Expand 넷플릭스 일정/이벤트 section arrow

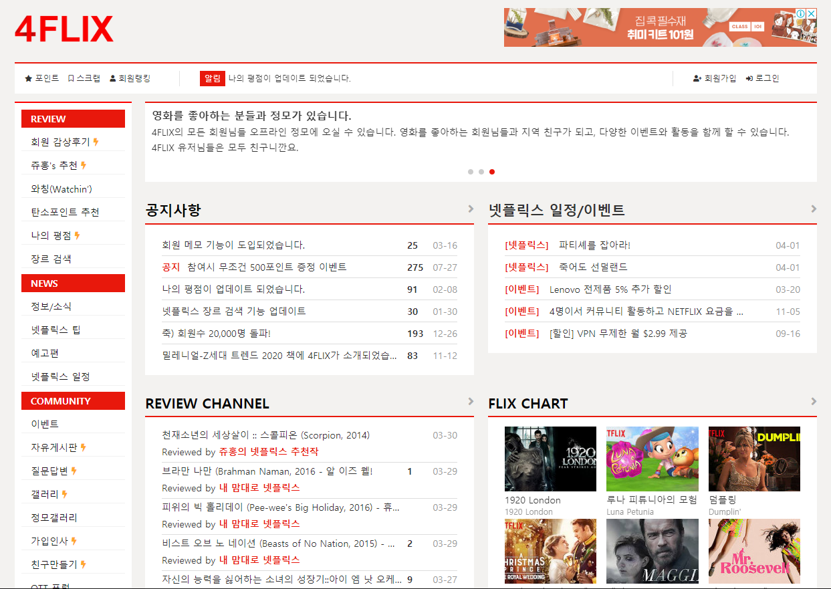pos(814,209)
